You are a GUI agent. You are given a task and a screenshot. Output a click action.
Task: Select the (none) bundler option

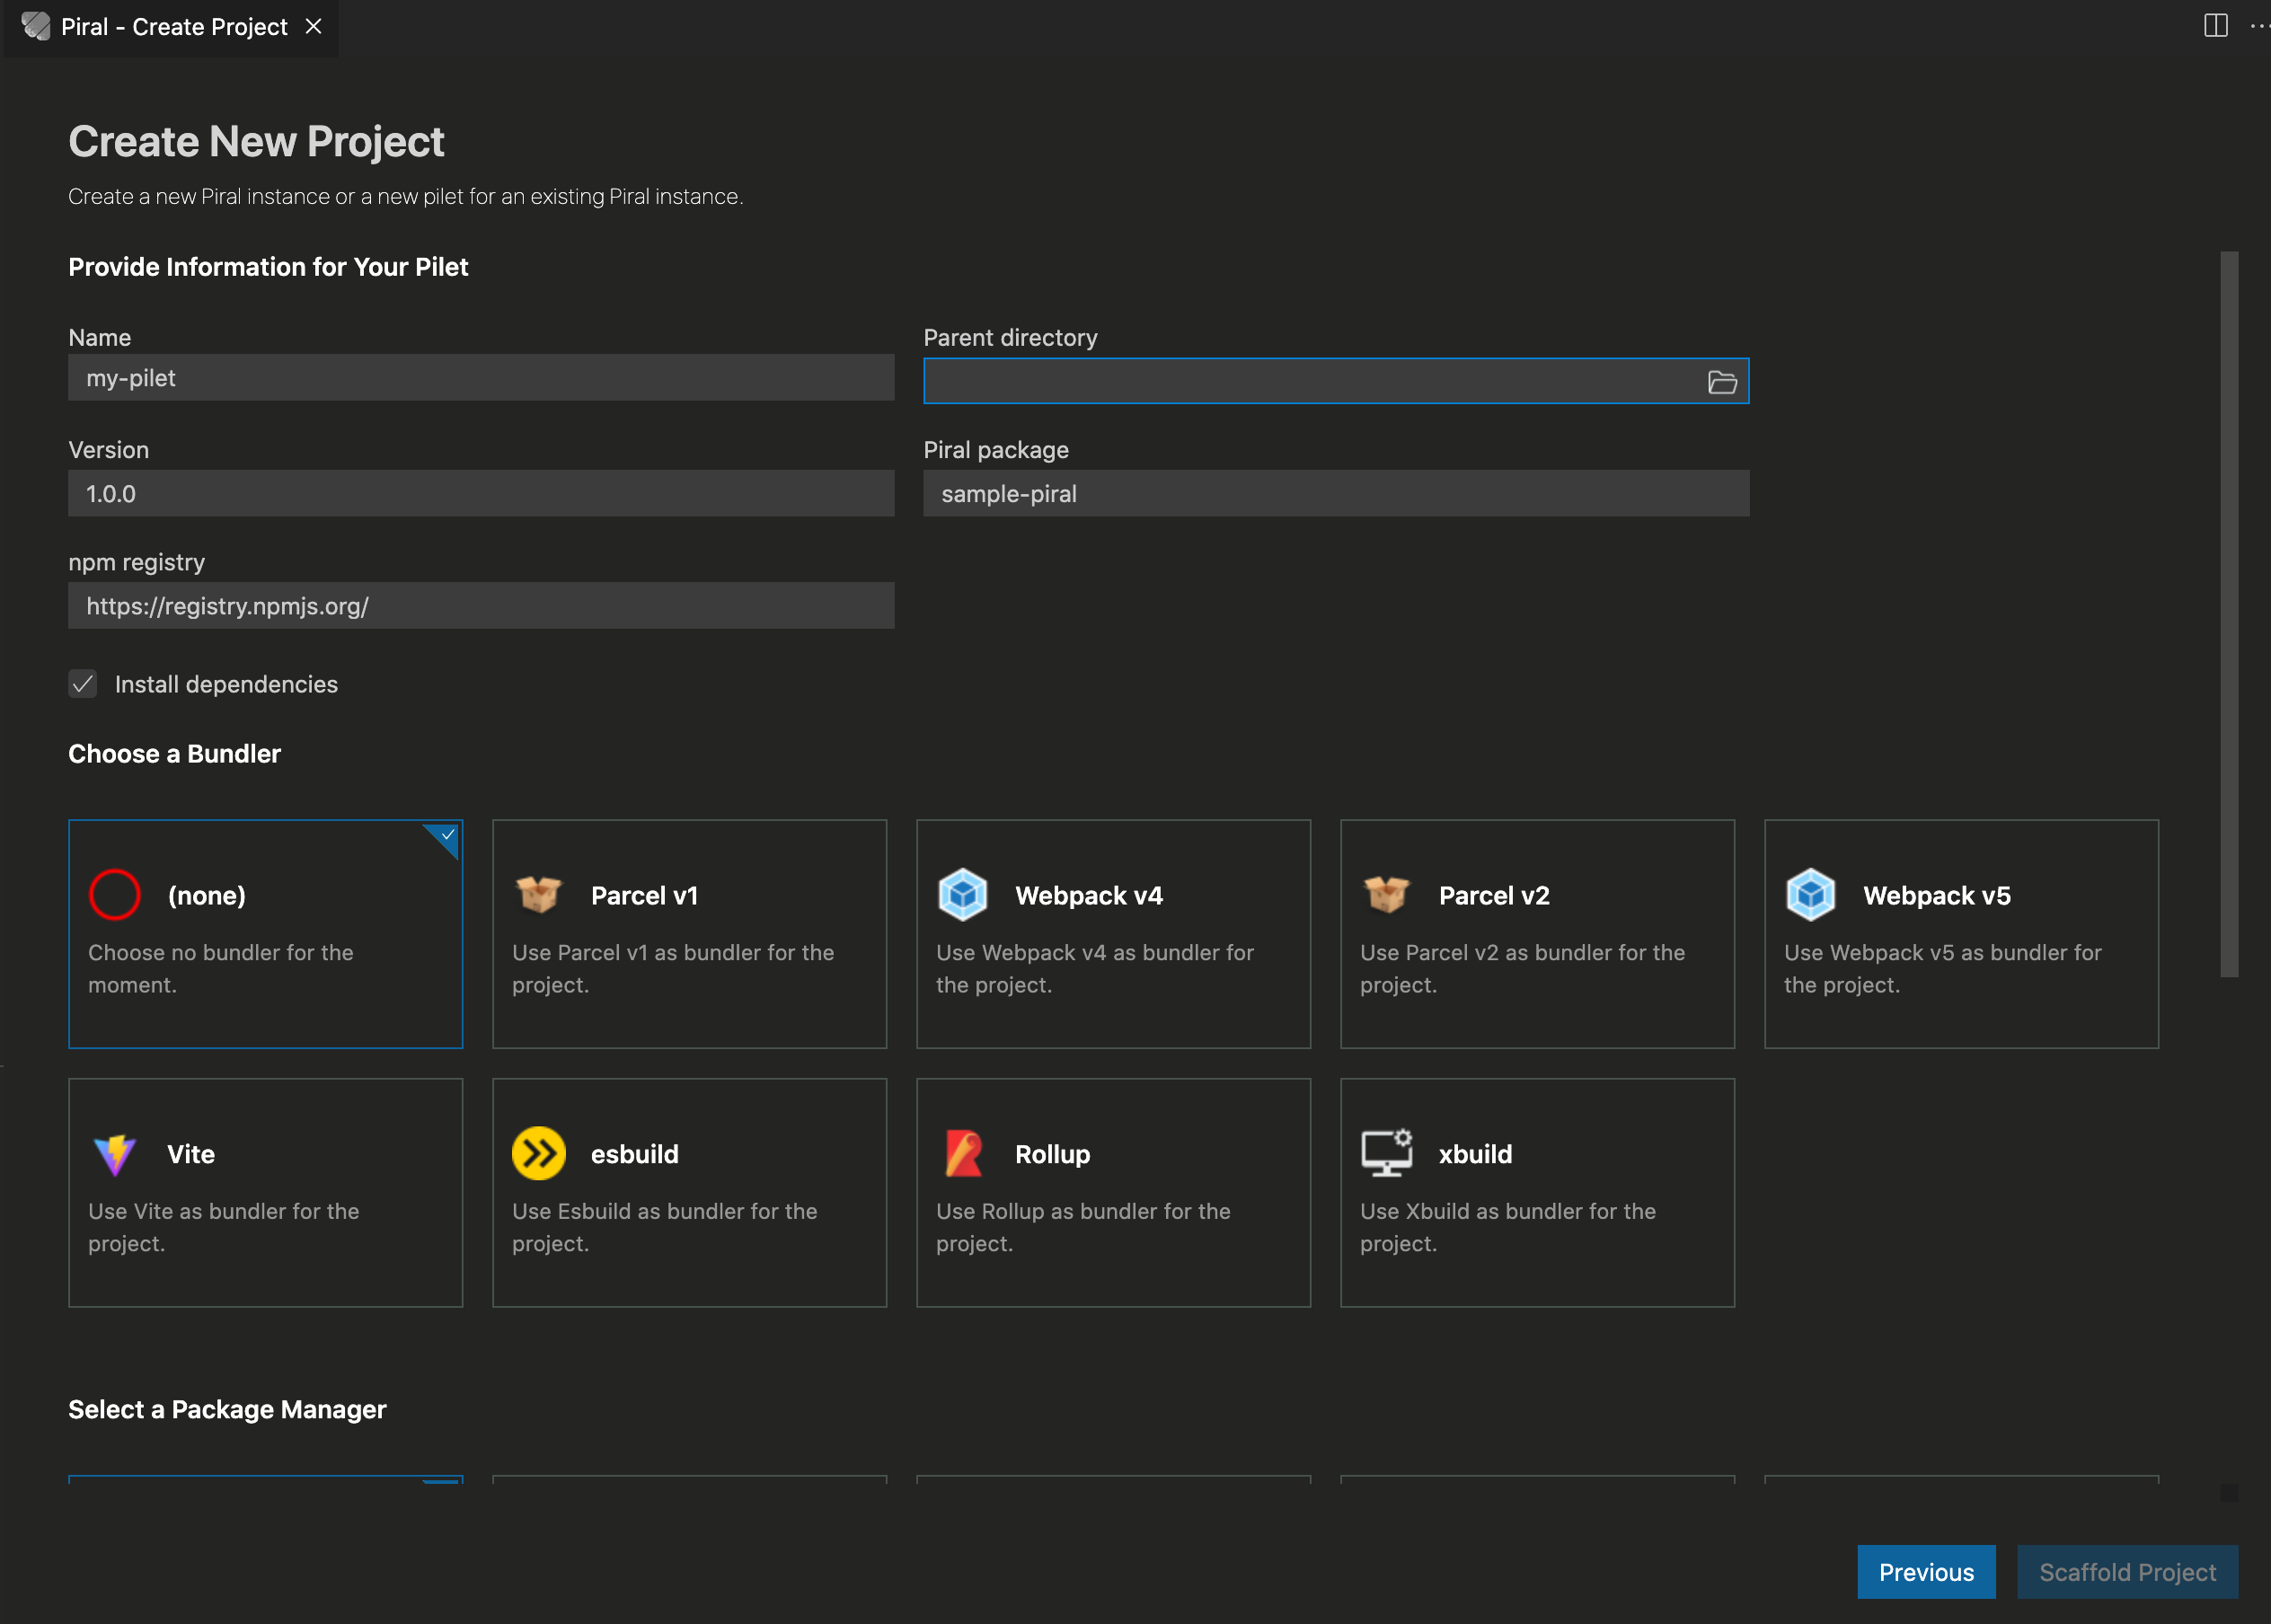[x=265, y=933]
